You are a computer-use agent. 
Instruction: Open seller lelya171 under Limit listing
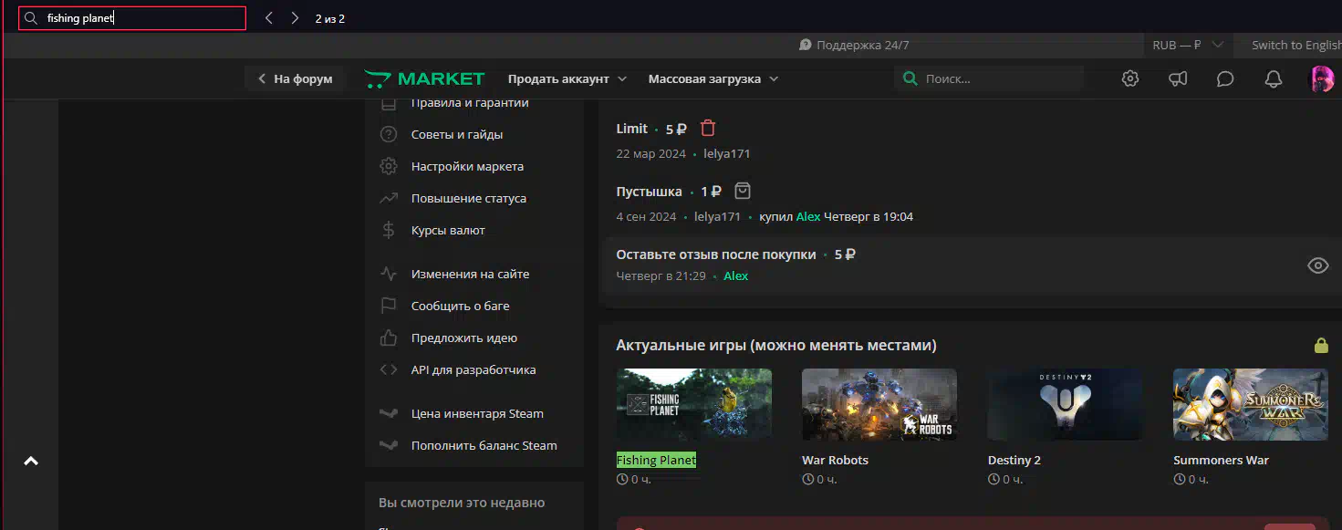click(x=727, y=153)
